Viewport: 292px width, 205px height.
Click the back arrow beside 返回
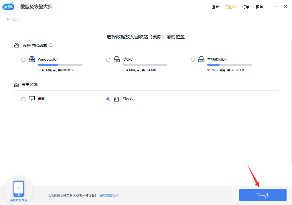8,19
